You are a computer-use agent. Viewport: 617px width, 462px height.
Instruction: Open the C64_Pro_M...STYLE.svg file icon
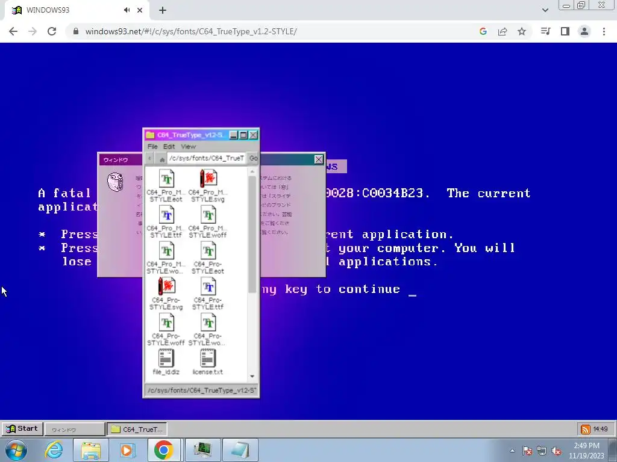tap(208, 185)
